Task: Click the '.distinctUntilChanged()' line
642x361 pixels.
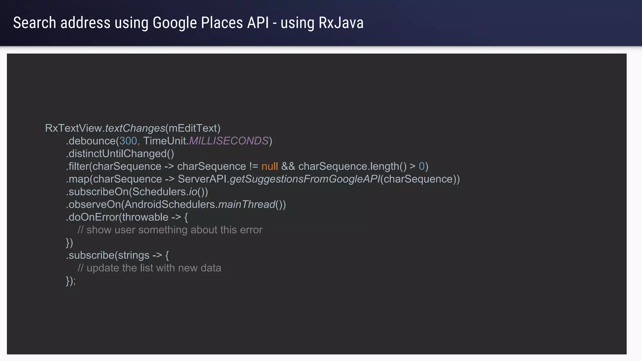Action: coord(120,154)
